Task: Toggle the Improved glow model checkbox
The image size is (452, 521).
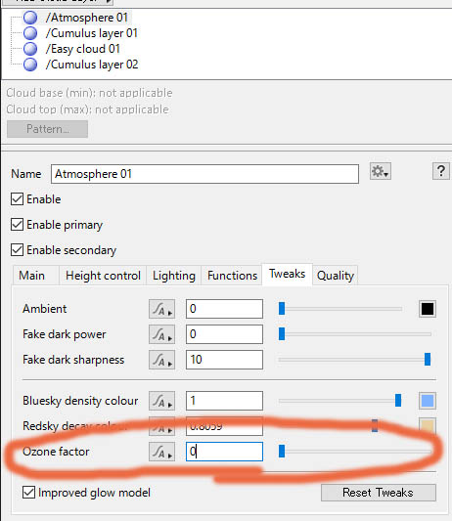Action: [x=28, y=493]
